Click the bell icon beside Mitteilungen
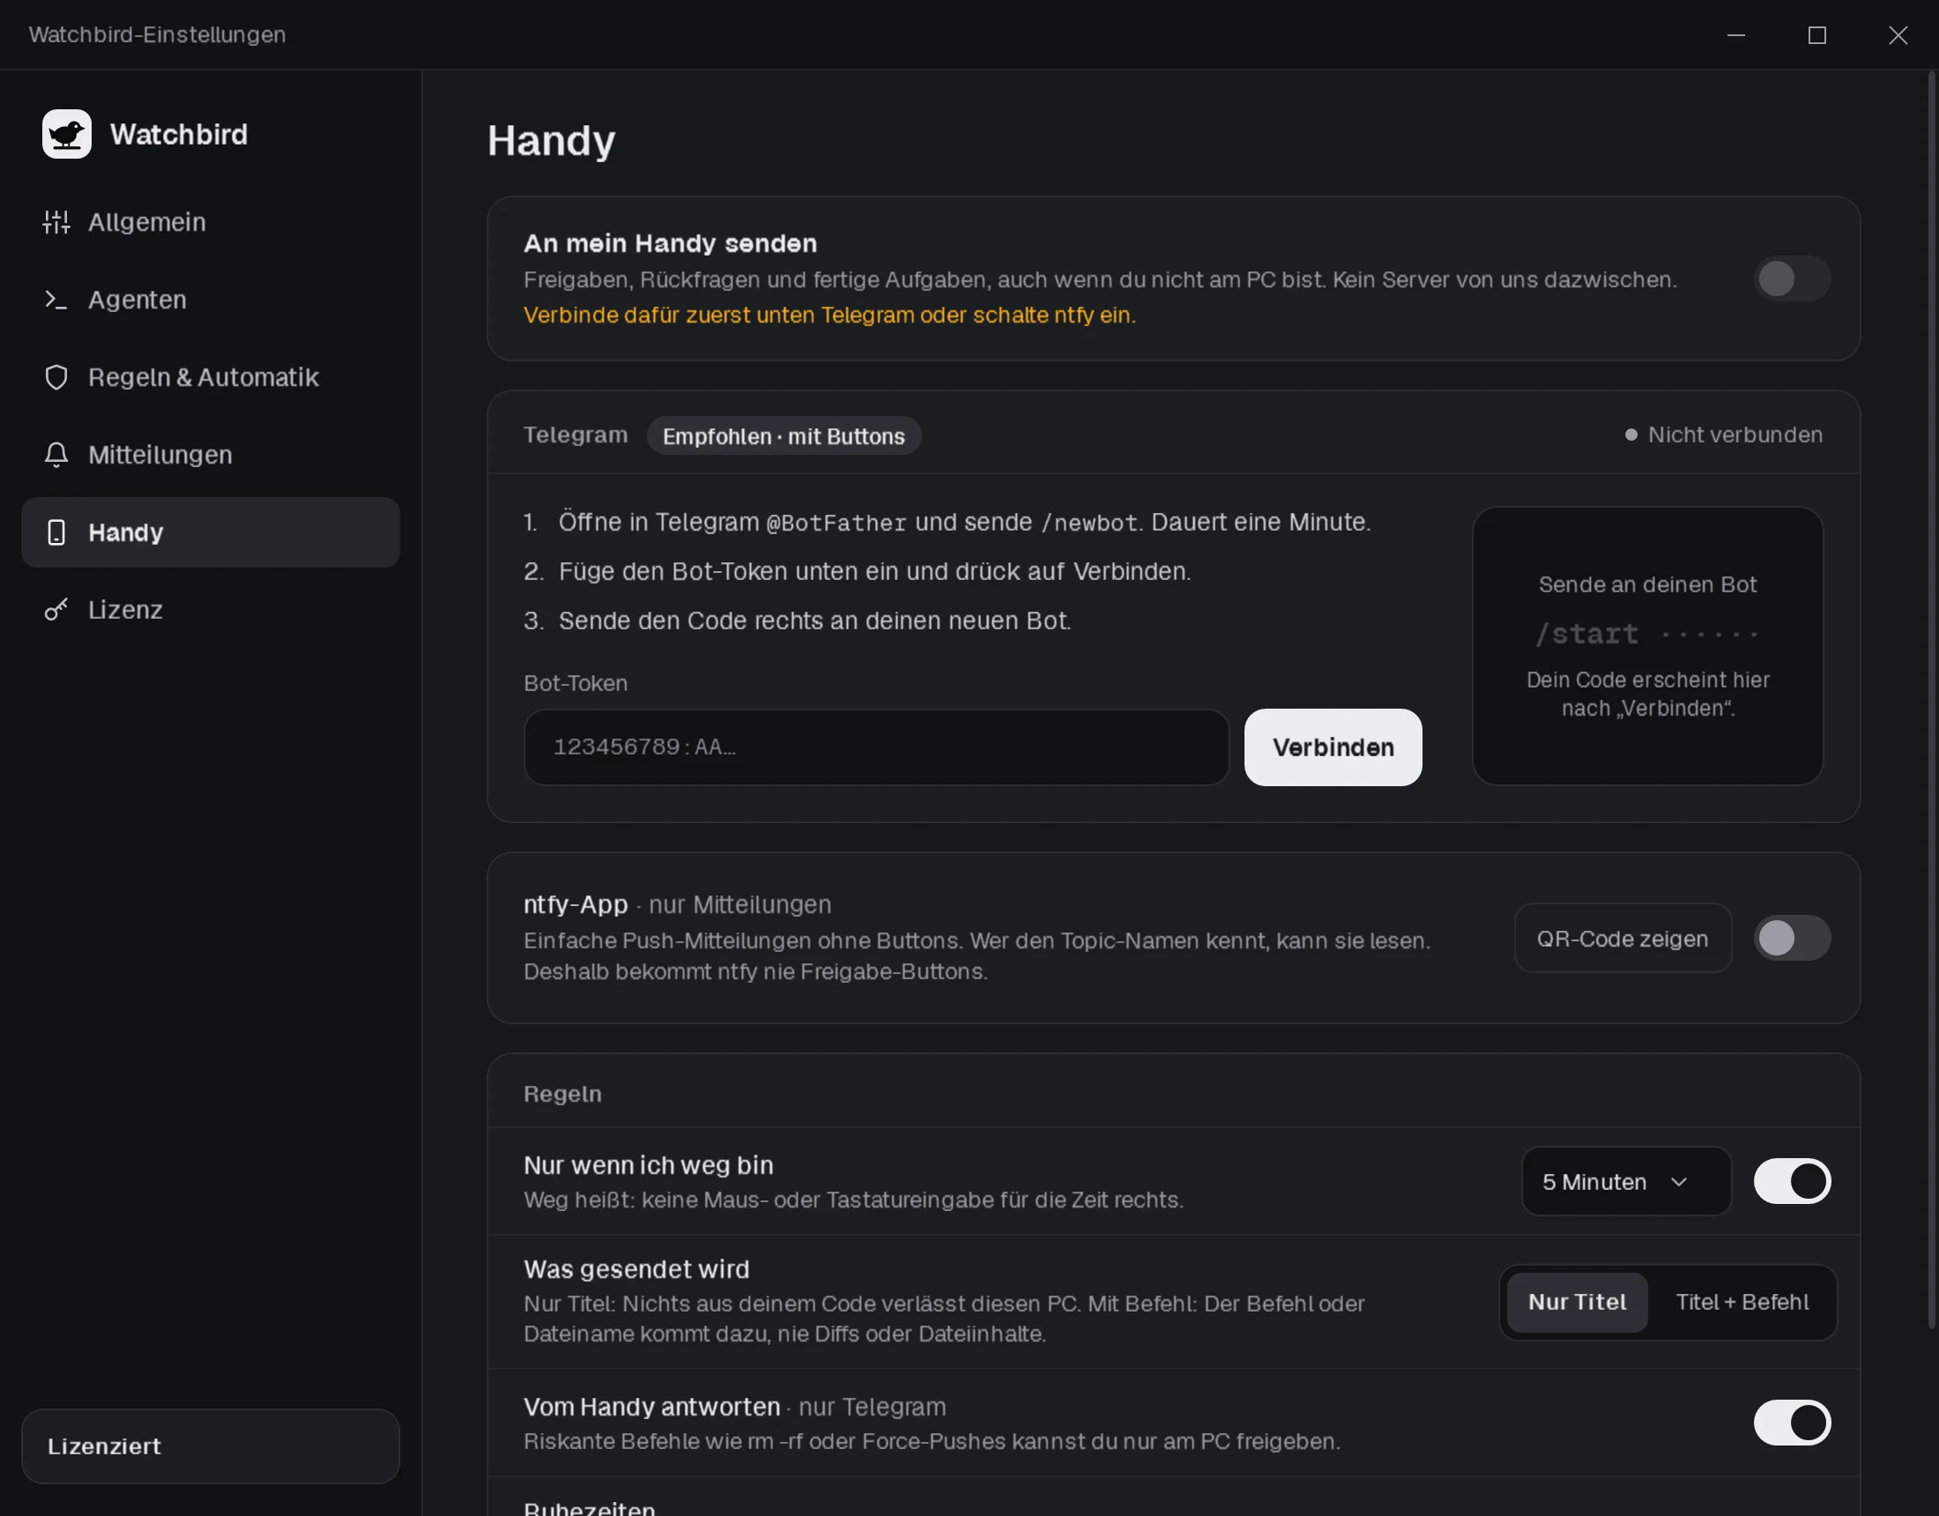Image resolution: width=1939 pixels, height=1516 pixels. 56,455
